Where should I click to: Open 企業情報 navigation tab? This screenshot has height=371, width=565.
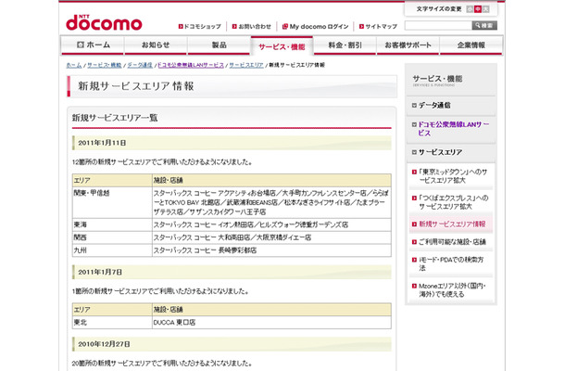tap(471, 45)
